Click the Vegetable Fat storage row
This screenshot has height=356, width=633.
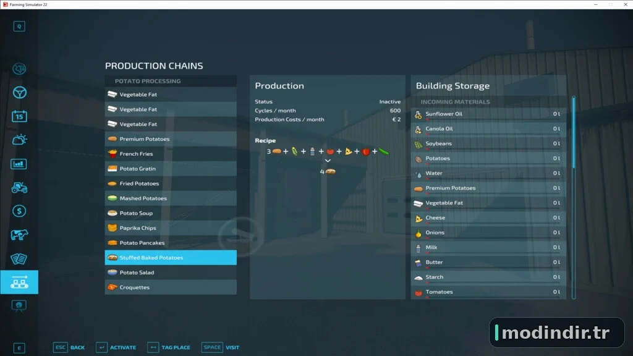click(x=488, y=203)
